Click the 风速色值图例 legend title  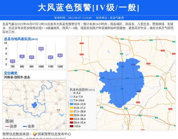(x=82, y=89)
